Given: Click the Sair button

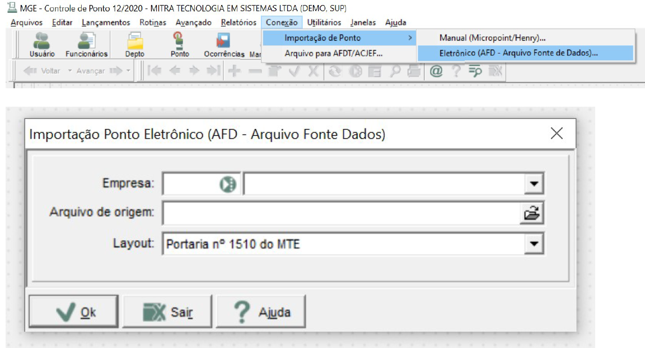Looking at the screenshot, I should [x=167, y=312].
